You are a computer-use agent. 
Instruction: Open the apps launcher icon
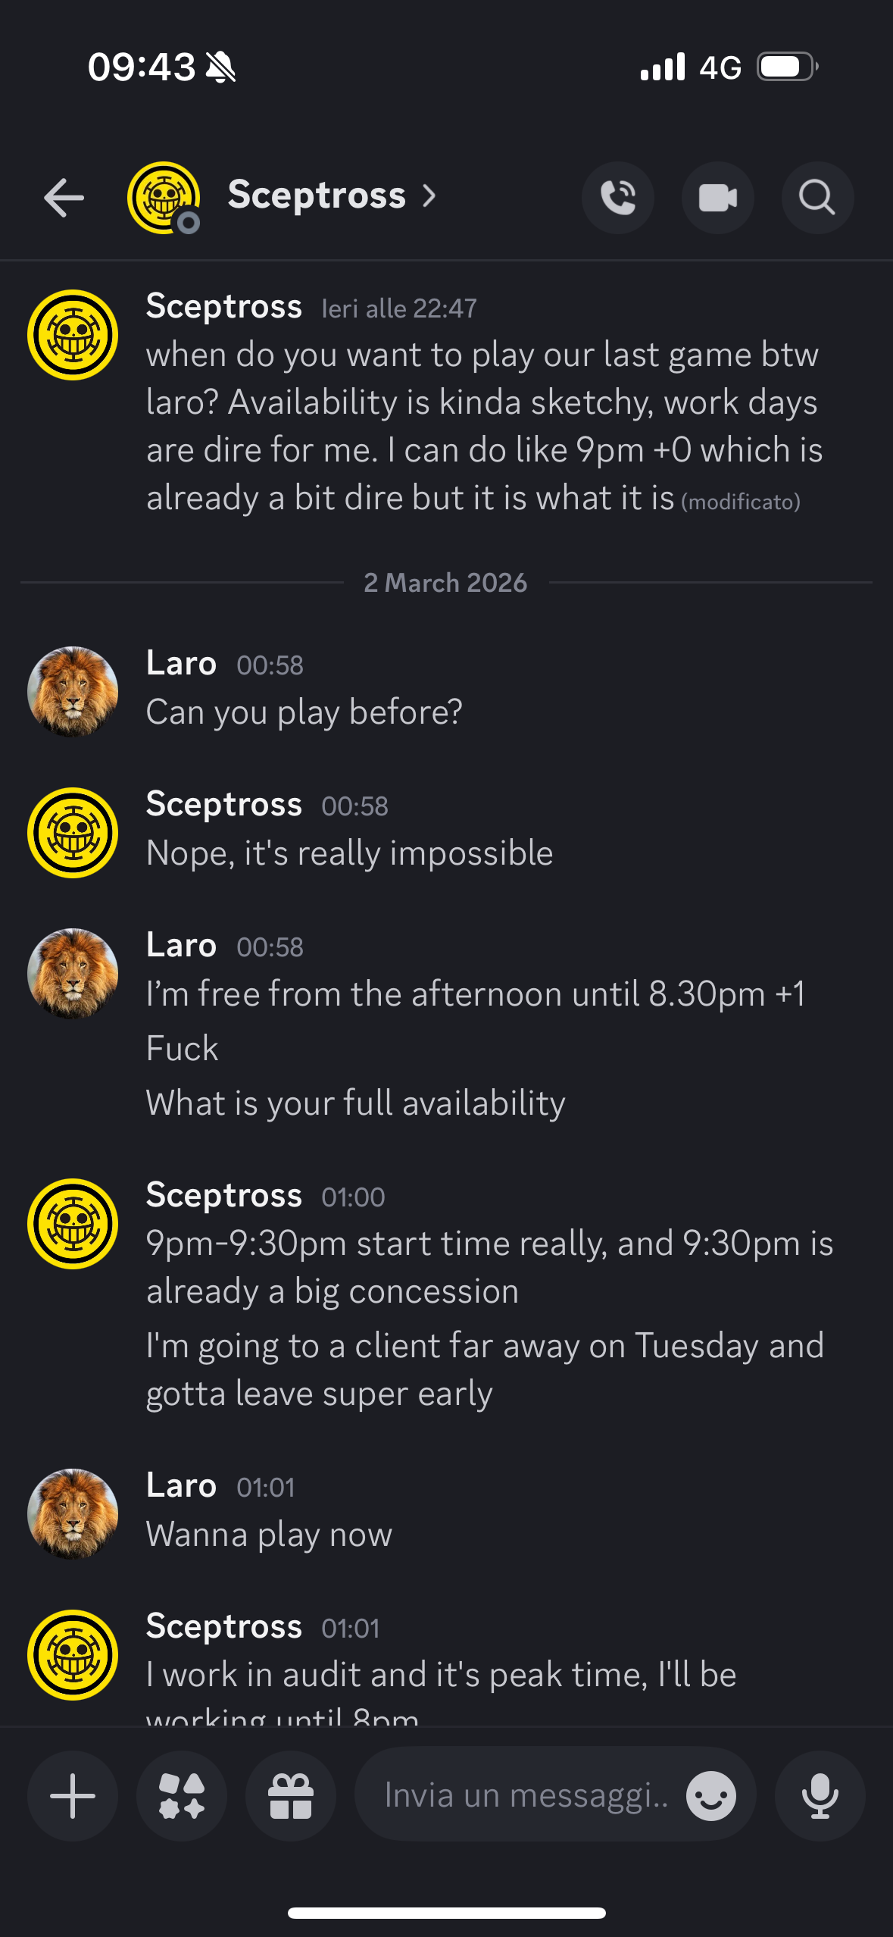point(182,1795)
